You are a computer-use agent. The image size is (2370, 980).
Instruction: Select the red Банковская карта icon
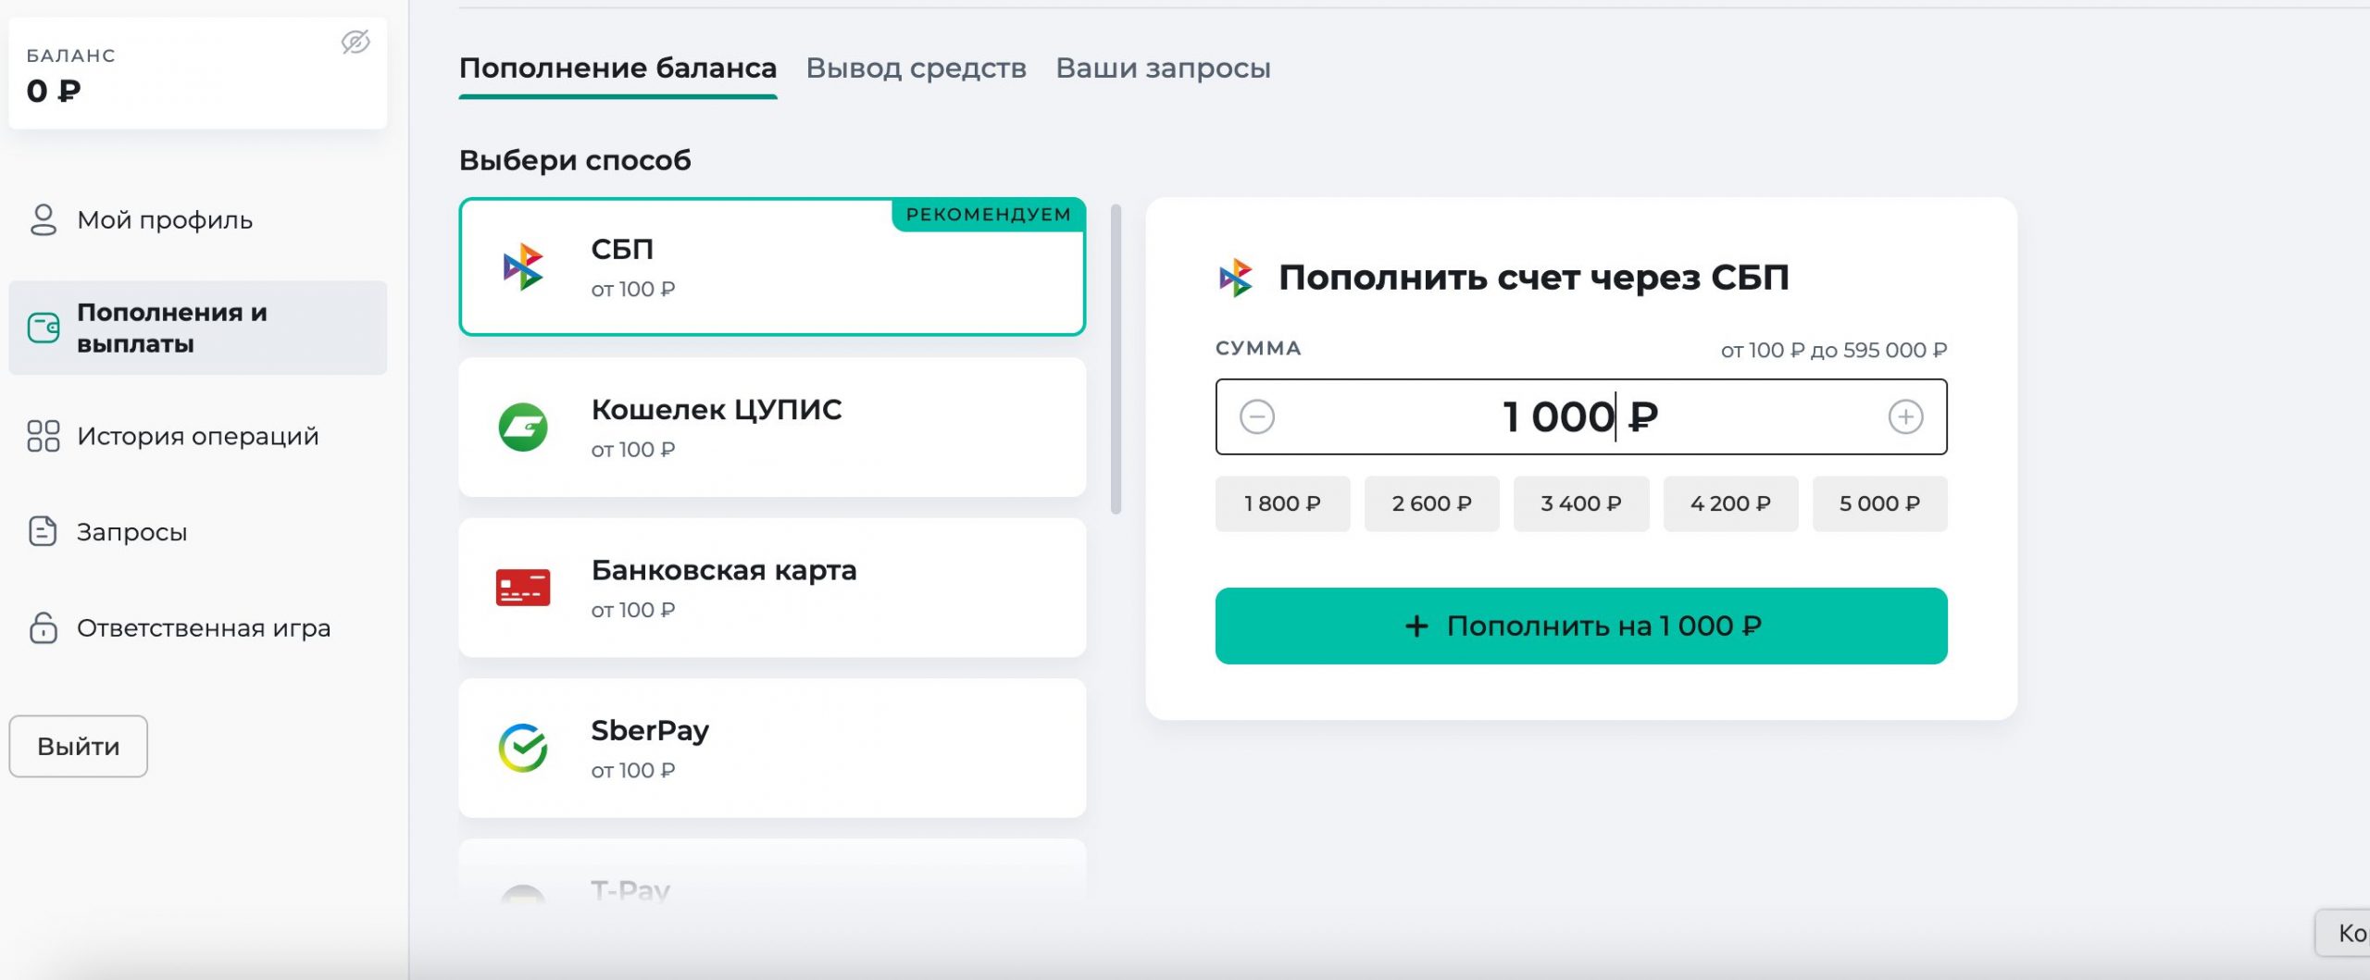[x=524, y=587]
